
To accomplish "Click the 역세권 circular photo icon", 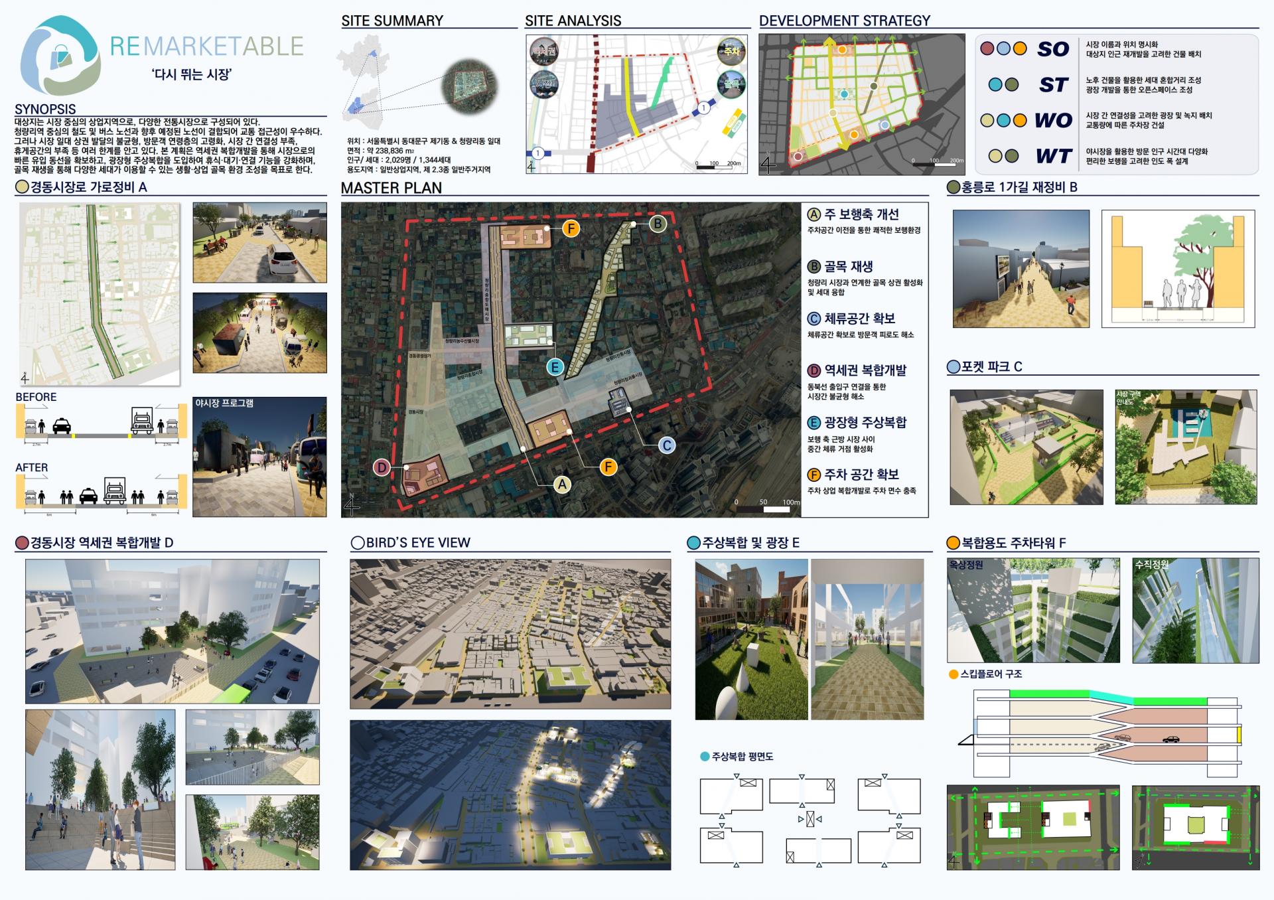I will point(544,52).
